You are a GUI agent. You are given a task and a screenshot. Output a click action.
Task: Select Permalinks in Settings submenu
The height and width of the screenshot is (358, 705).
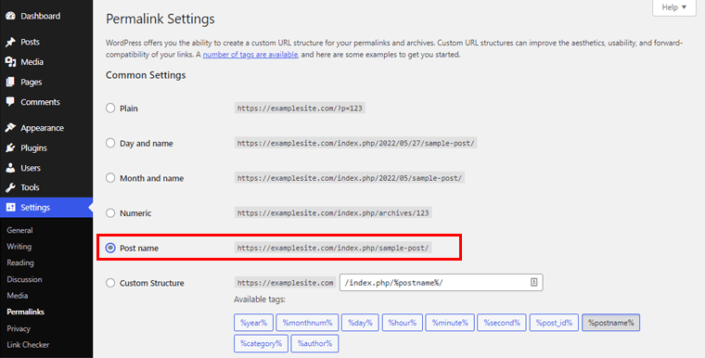25,312
